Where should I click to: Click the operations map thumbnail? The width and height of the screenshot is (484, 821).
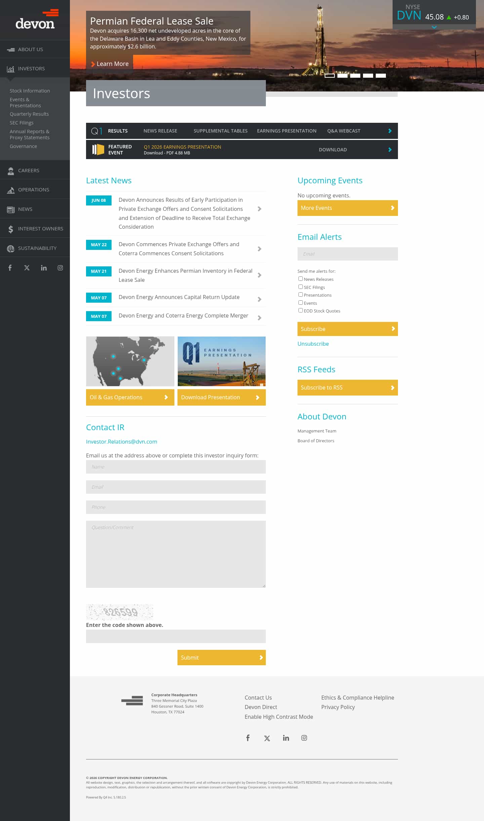130,361
